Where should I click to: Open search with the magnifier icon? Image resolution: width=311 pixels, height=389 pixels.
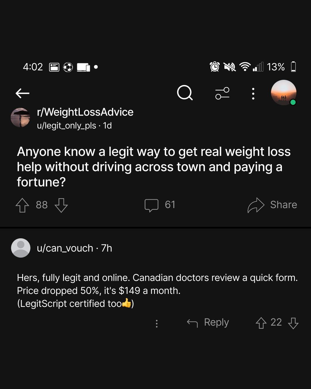[x=185, y=93]
